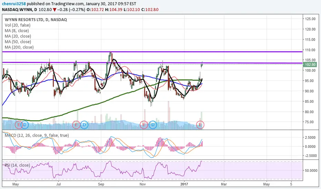Select the earnings E marker at Nov
321x189 pixels.
point(144,125)
